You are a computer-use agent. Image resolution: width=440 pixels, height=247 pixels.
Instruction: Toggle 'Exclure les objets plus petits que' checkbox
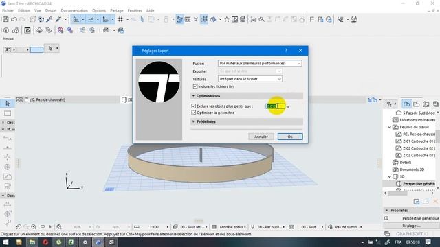point(194,106)
